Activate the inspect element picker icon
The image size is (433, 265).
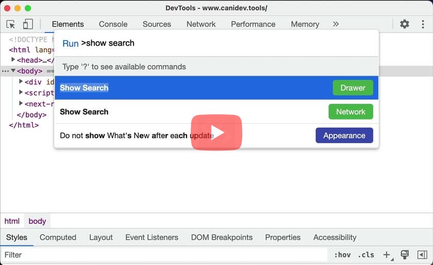pyautogui.click(x=11, y=24)
